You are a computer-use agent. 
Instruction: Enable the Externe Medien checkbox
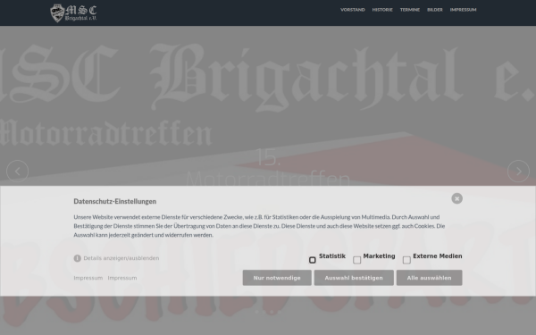pos(406,260)
